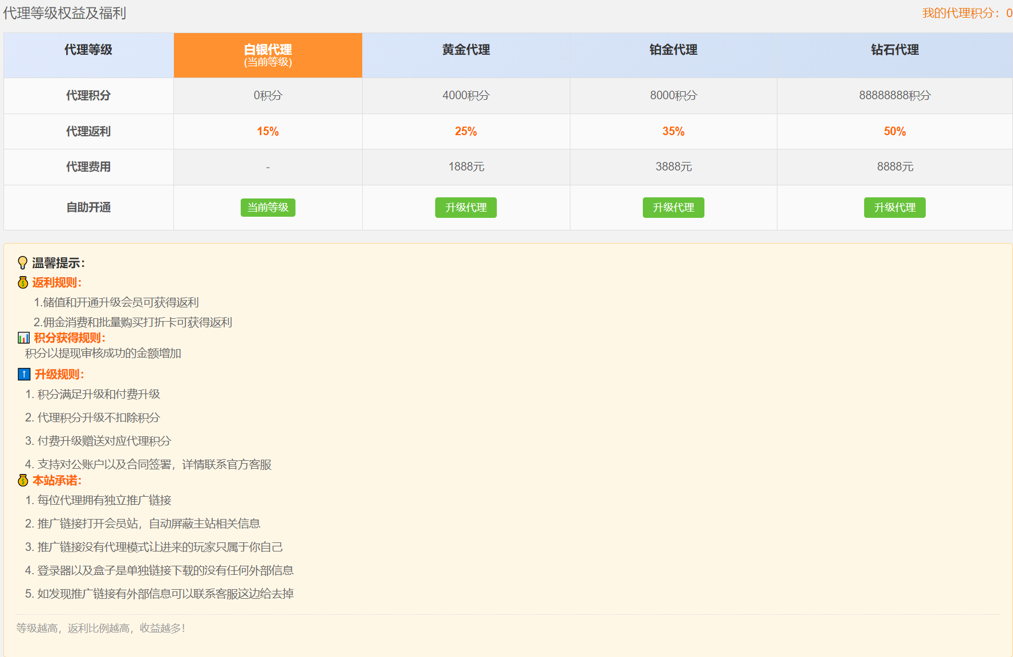Click the 50% rebate value
Screen dimensions: 1013x657
click(x=894, y=131)
